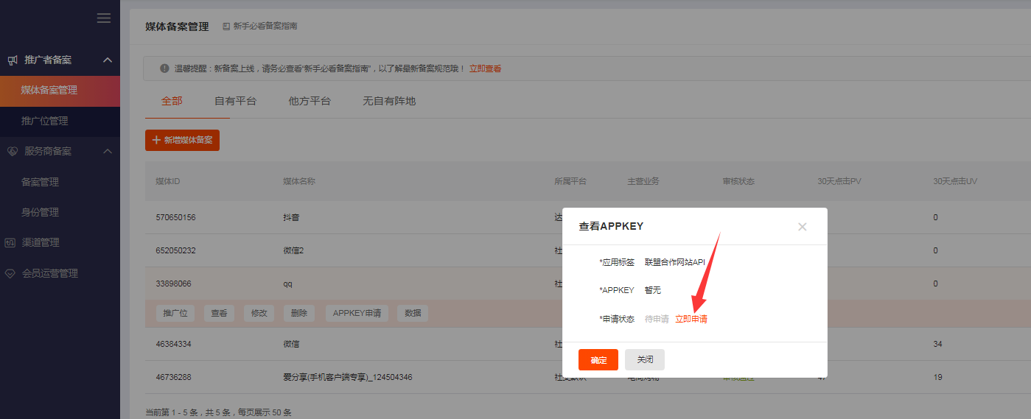Click the 渠道管理 sidebar icon

click(x=10, y=242)
